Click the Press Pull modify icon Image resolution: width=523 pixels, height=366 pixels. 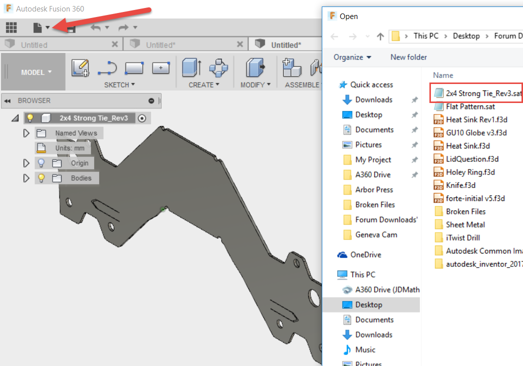[255, 67]
